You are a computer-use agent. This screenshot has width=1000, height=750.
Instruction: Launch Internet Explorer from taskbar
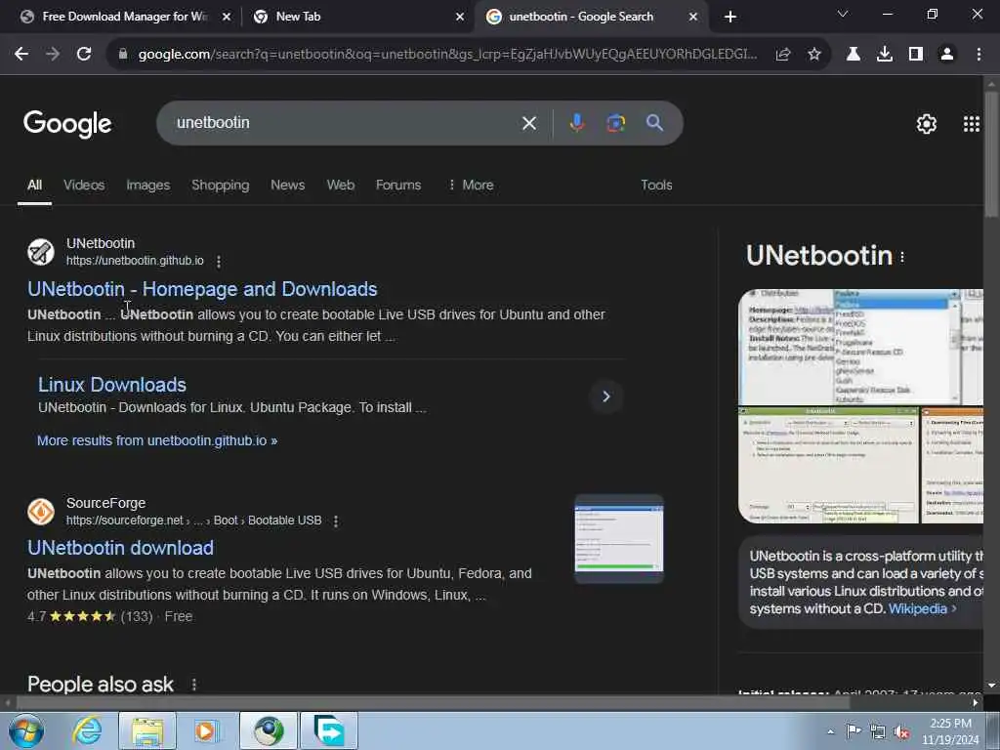coord(87,730)
